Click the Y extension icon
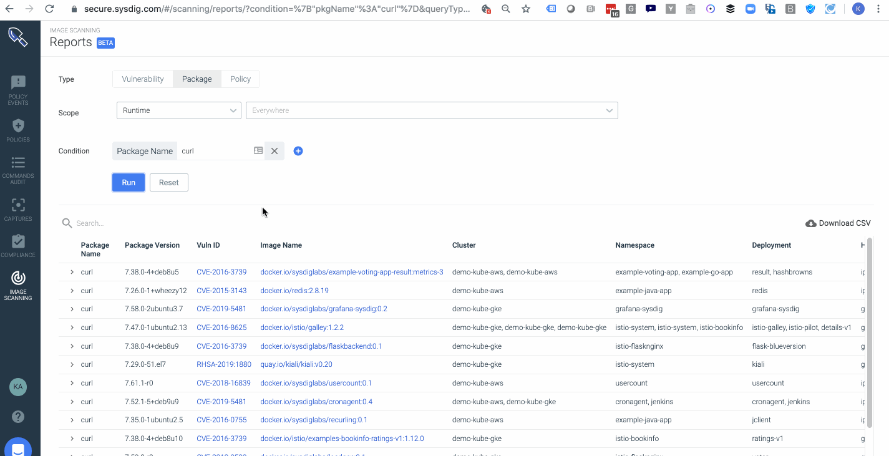This screenshot has width=889, height=456. (x=671, y=9)
